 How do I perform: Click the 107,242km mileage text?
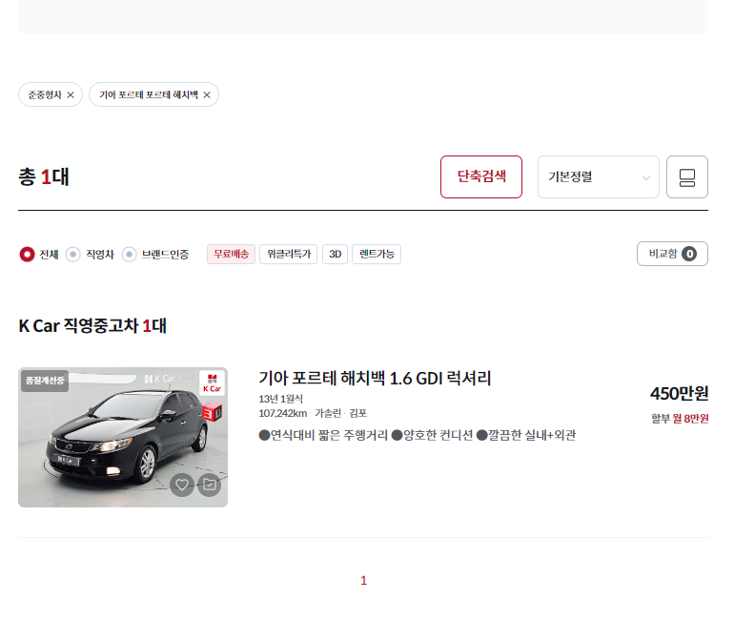[x=283, y=413]
